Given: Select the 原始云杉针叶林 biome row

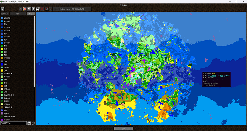Looking at the screenshot, I should tap(17, 117).
